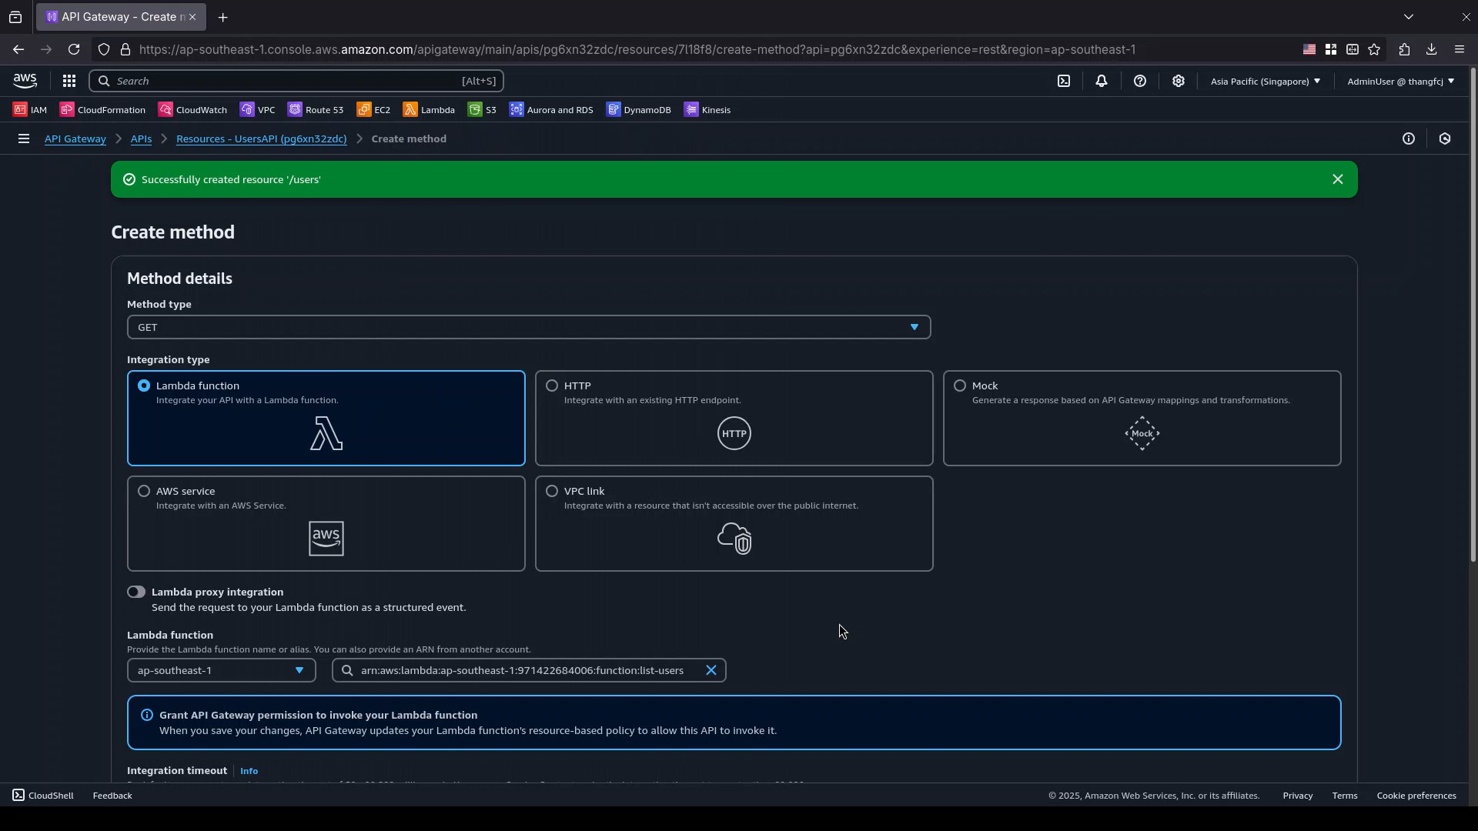Launch CloudShell from the top bar icon

tap(1064, 81)
